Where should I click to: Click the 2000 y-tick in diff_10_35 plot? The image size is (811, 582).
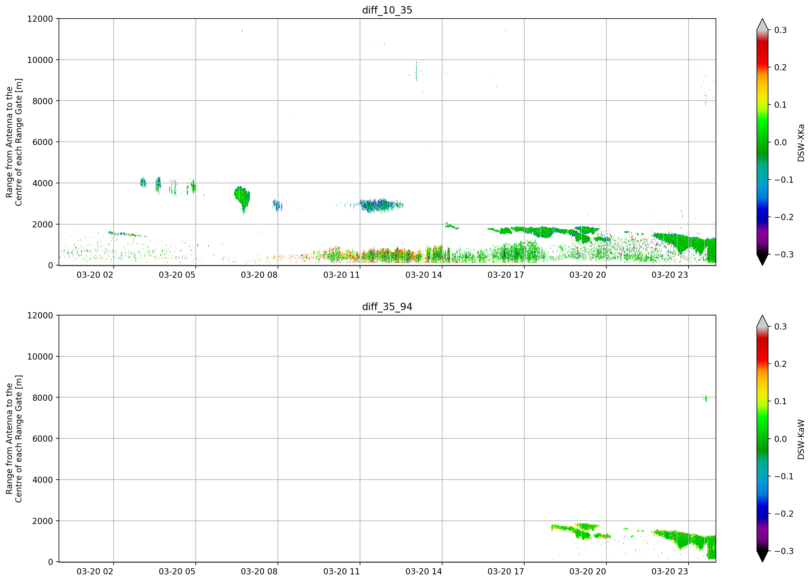(43, 225)
